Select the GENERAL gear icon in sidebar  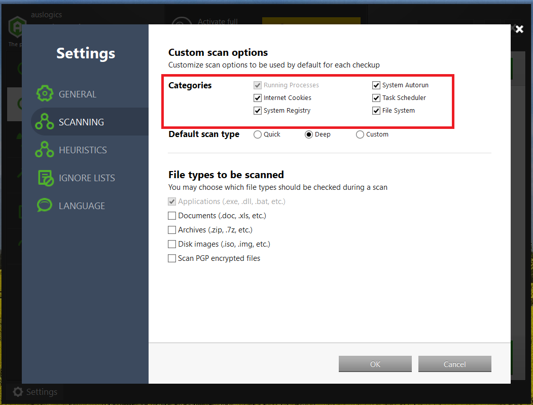45,94
